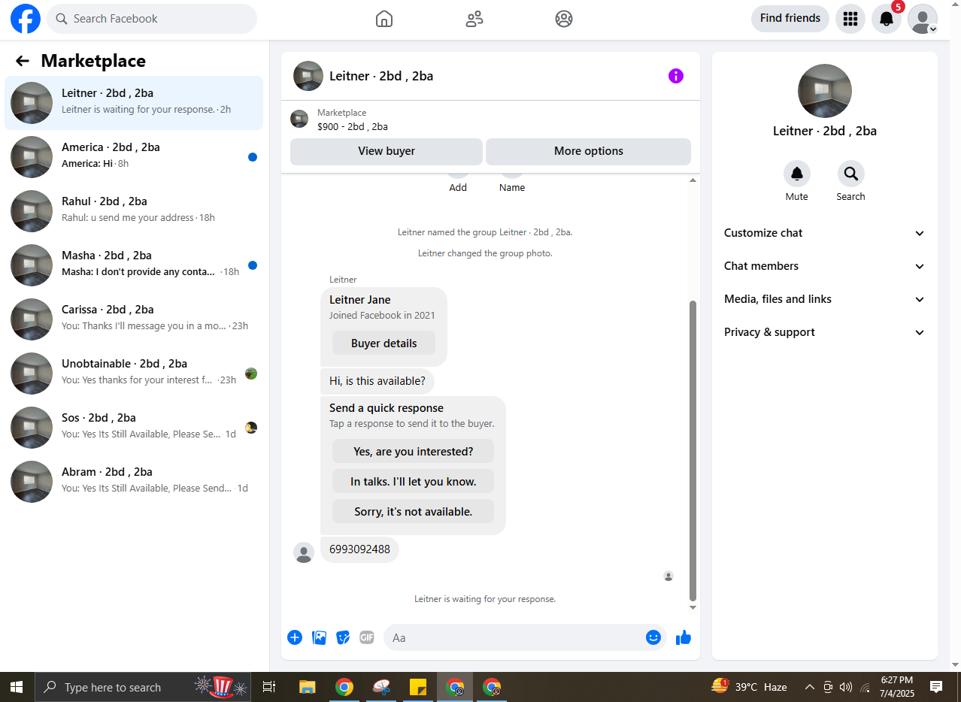The width and height of the screenshot is (961, 702).
Task: Open the account profile avatar menu
Action: click(x=923, y=19)
